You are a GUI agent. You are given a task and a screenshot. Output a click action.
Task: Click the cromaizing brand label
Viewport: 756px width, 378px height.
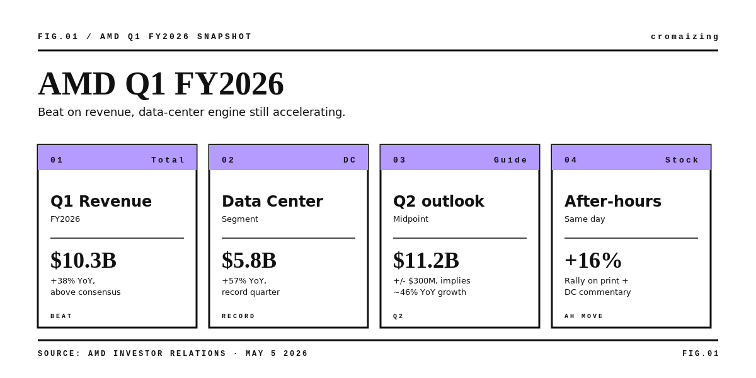pos(685,37)
